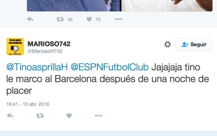View the 36 retweets count
This screenshot has width=217, height=136.
(70, 19)
